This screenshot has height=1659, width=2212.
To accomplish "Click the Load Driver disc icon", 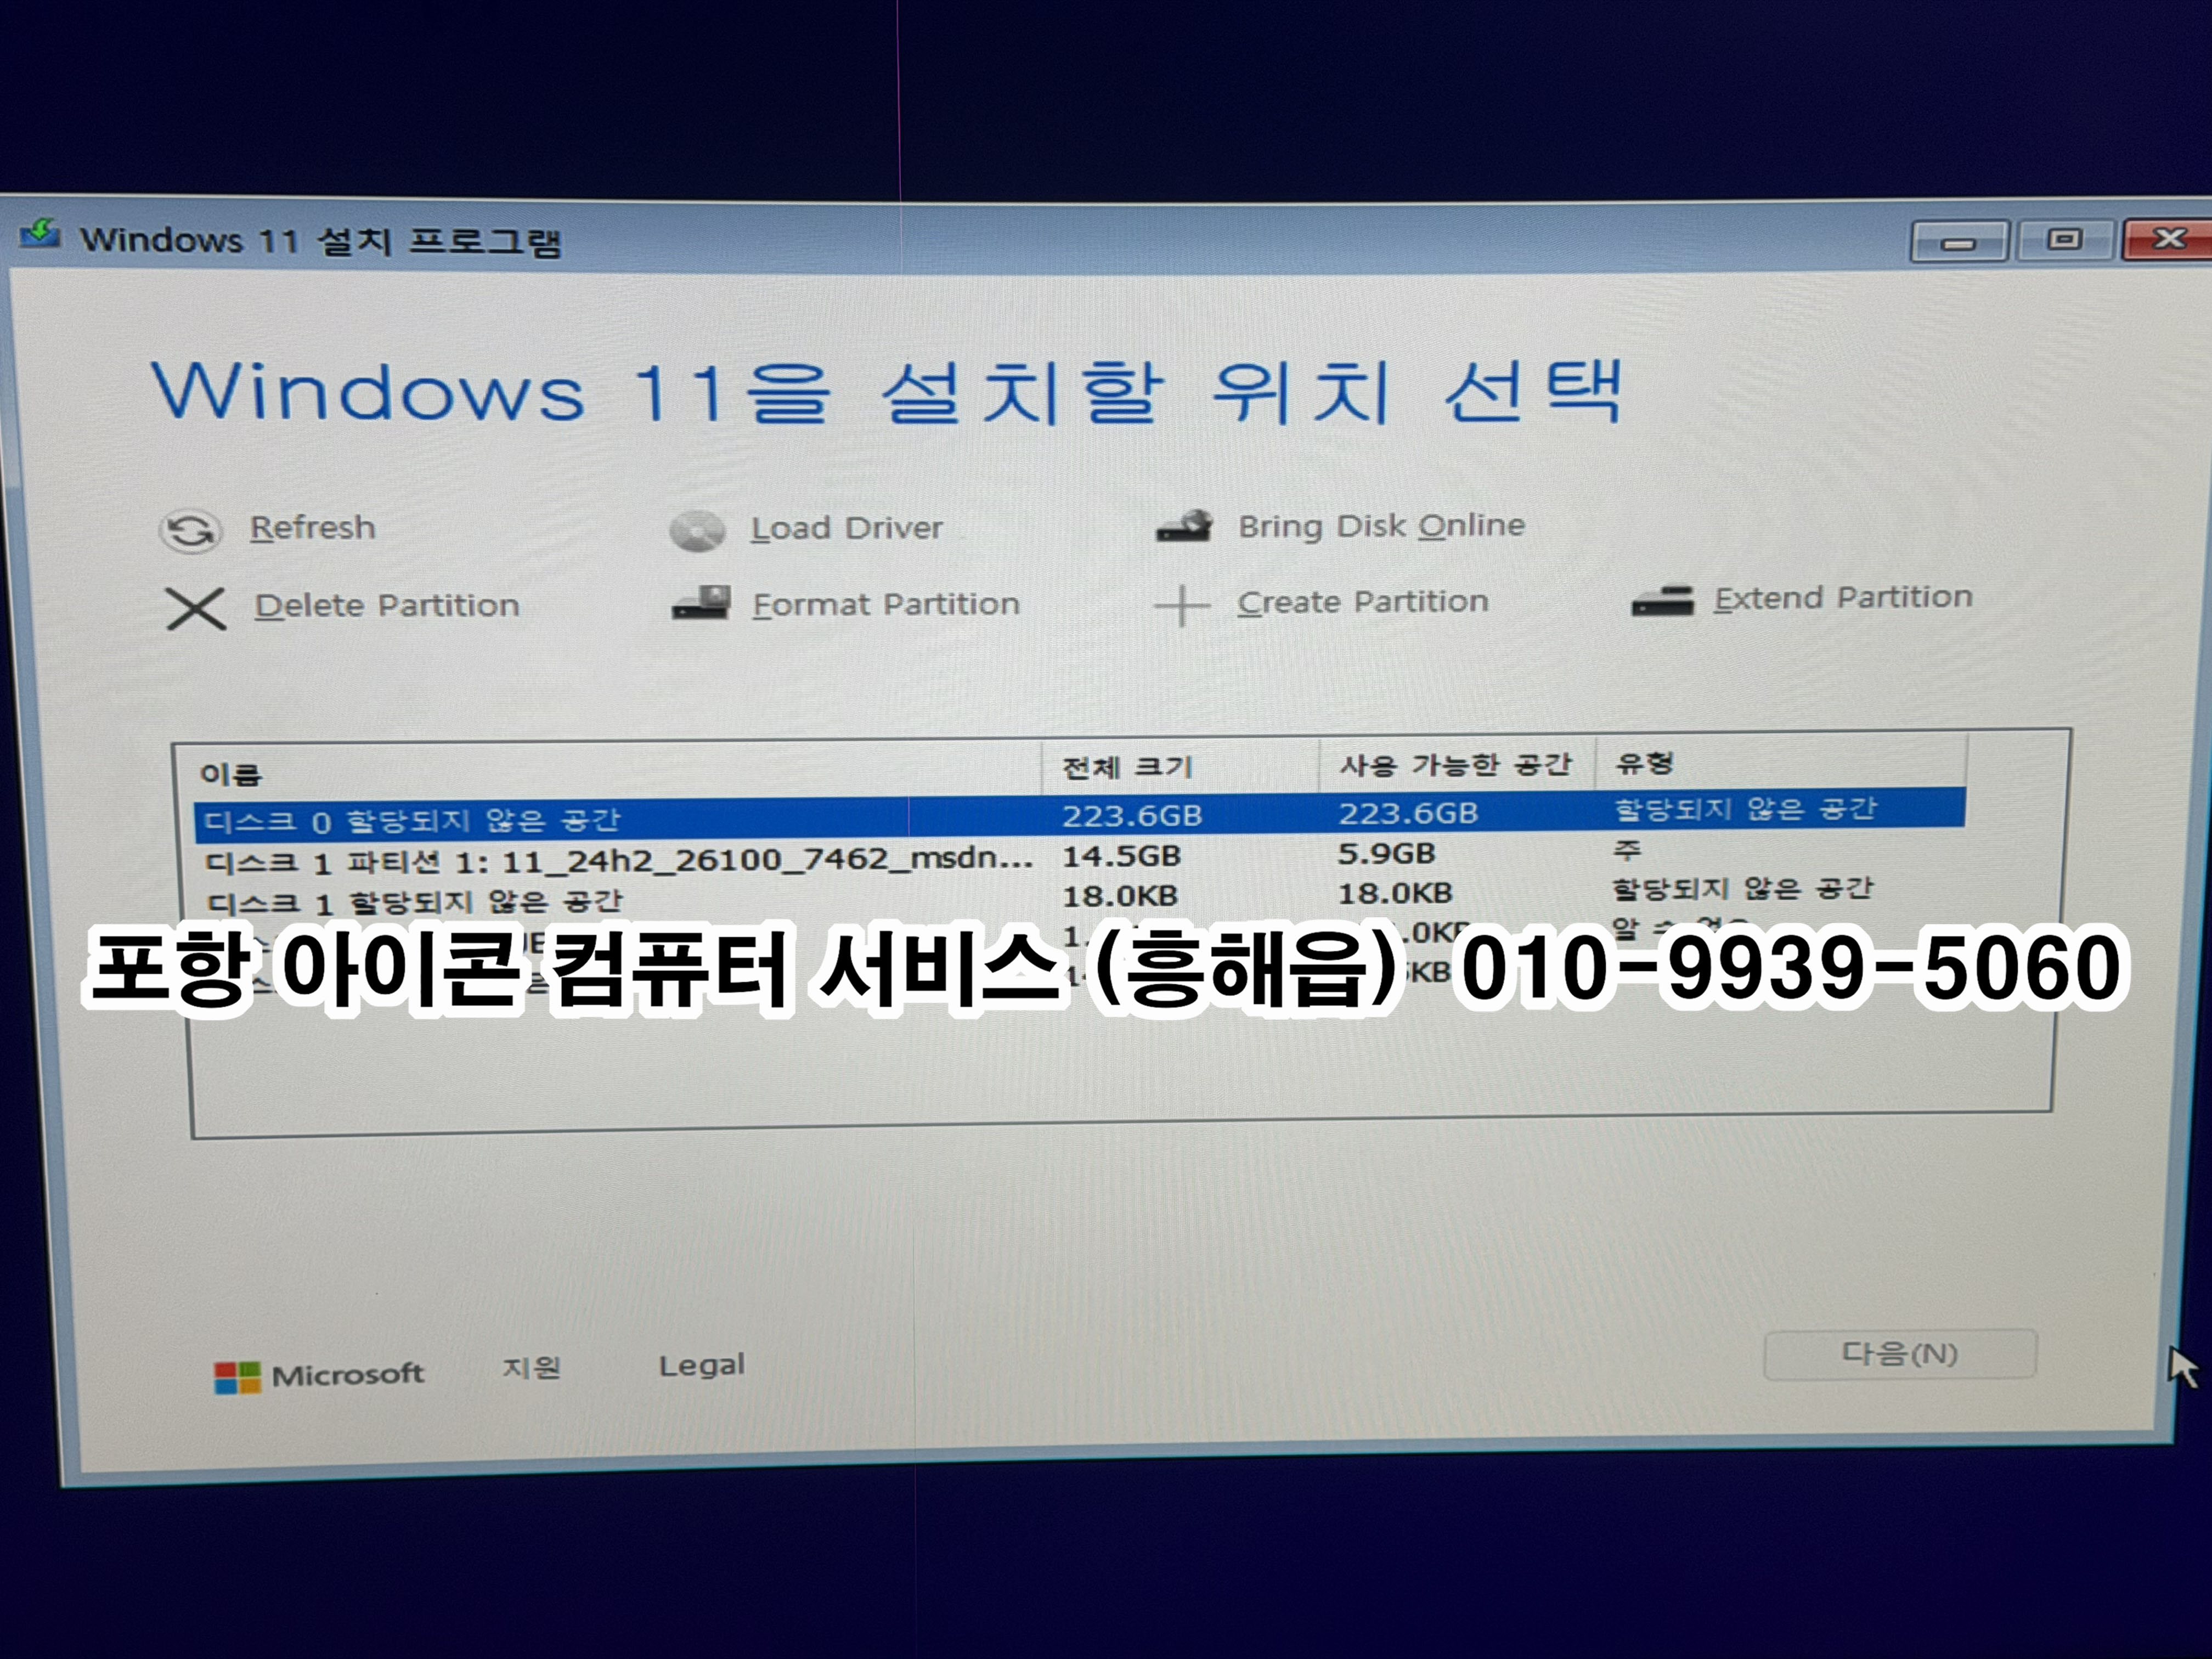I will (x=697, y=530).
